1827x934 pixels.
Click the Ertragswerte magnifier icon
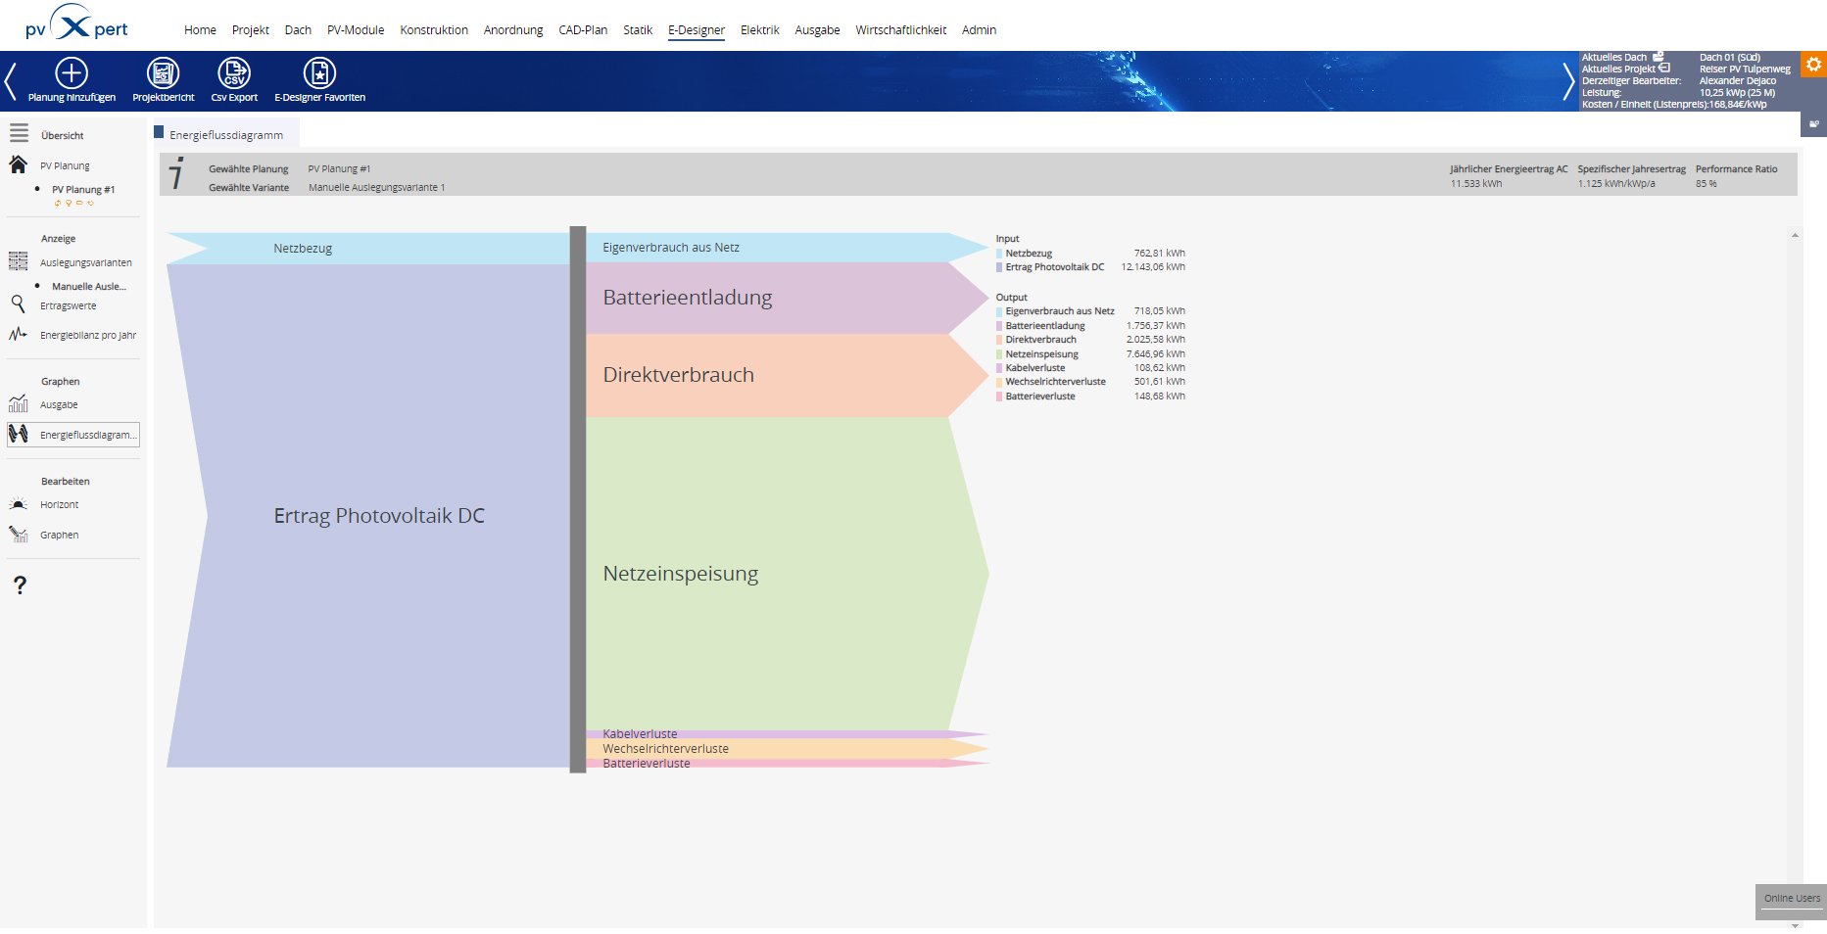18,304
